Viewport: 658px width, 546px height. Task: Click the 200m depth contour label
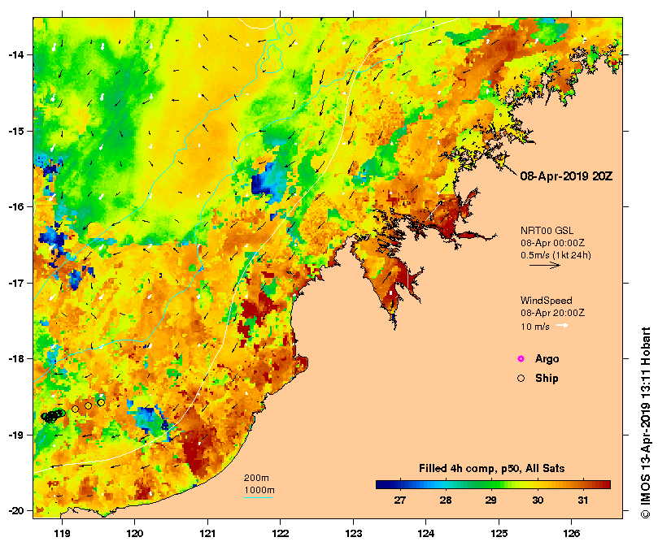[256, 478]
